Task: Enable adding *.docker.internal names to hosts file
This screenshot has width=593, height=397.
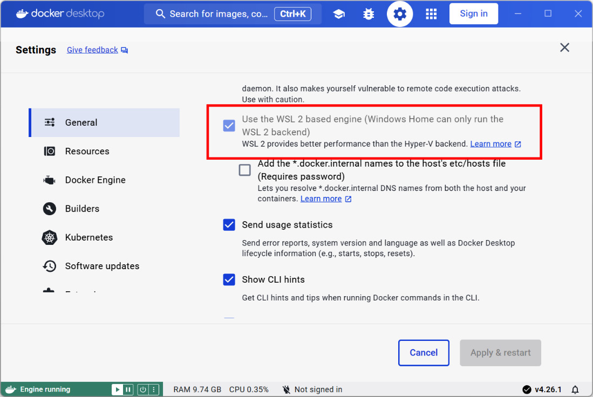Action: [x=244, y=170]
